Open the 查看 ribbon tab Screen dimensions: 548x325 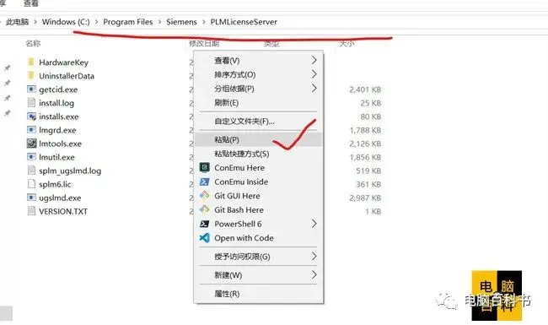coord(30,3)
